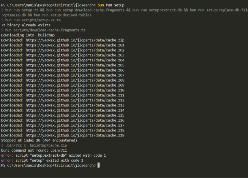Click the cache.z01 URL link
248x178 pixels.
(75, 45)
